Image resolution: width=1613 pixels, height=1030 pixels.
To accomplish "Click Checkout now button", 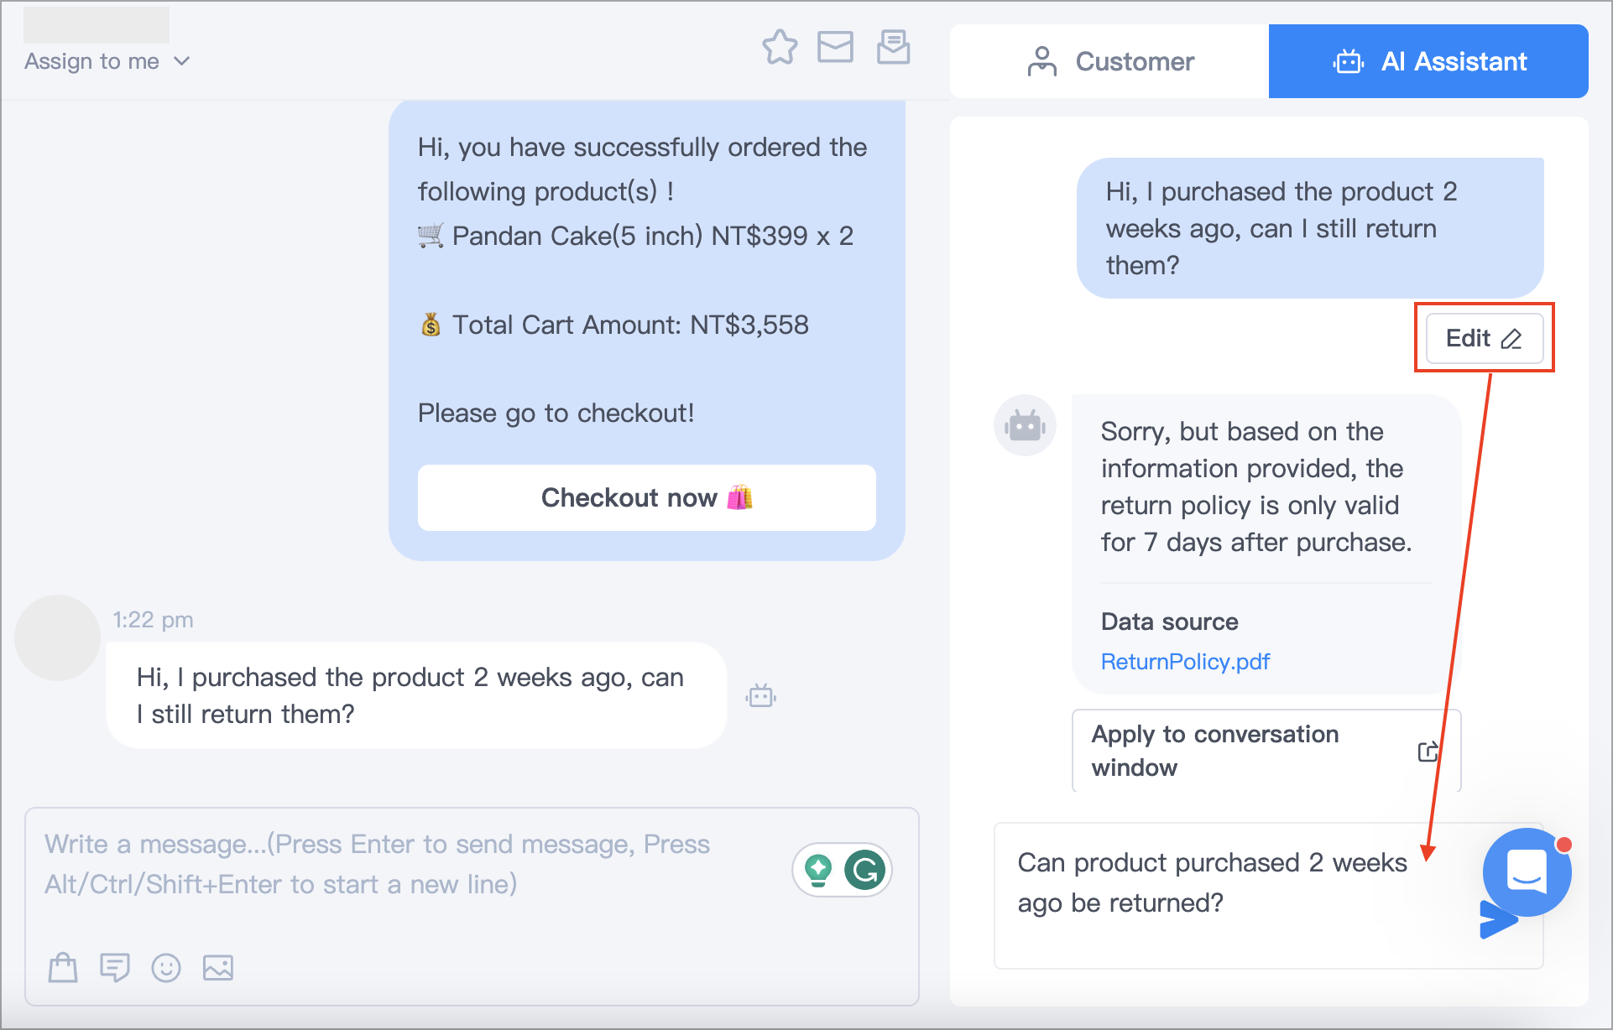I will (646, 497).
